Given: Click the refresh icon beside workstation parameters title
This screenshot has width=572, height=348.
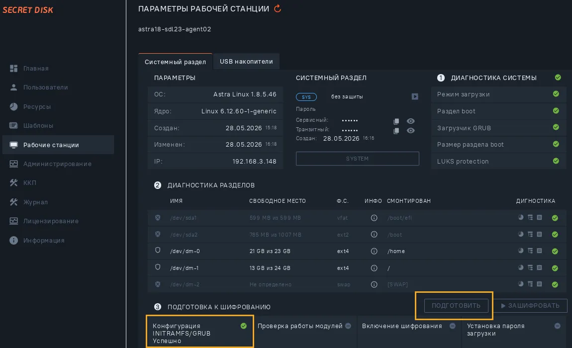Looking at the screenshot, I should pos(278,8).
